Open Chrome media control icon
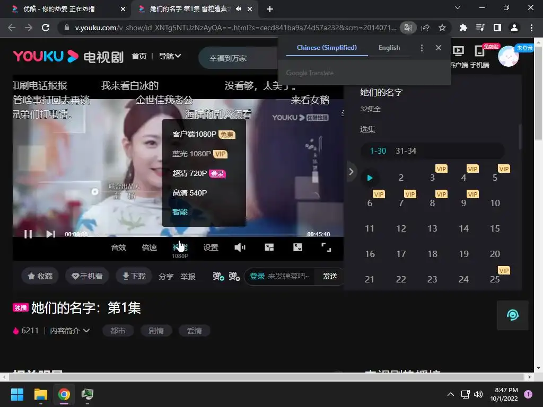Screen dimensions: 543x407 pyautogui.click(x=480, y=28)
